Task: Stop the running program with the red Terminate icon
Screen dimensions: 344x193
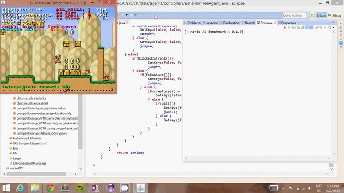Action: point(285,27)
